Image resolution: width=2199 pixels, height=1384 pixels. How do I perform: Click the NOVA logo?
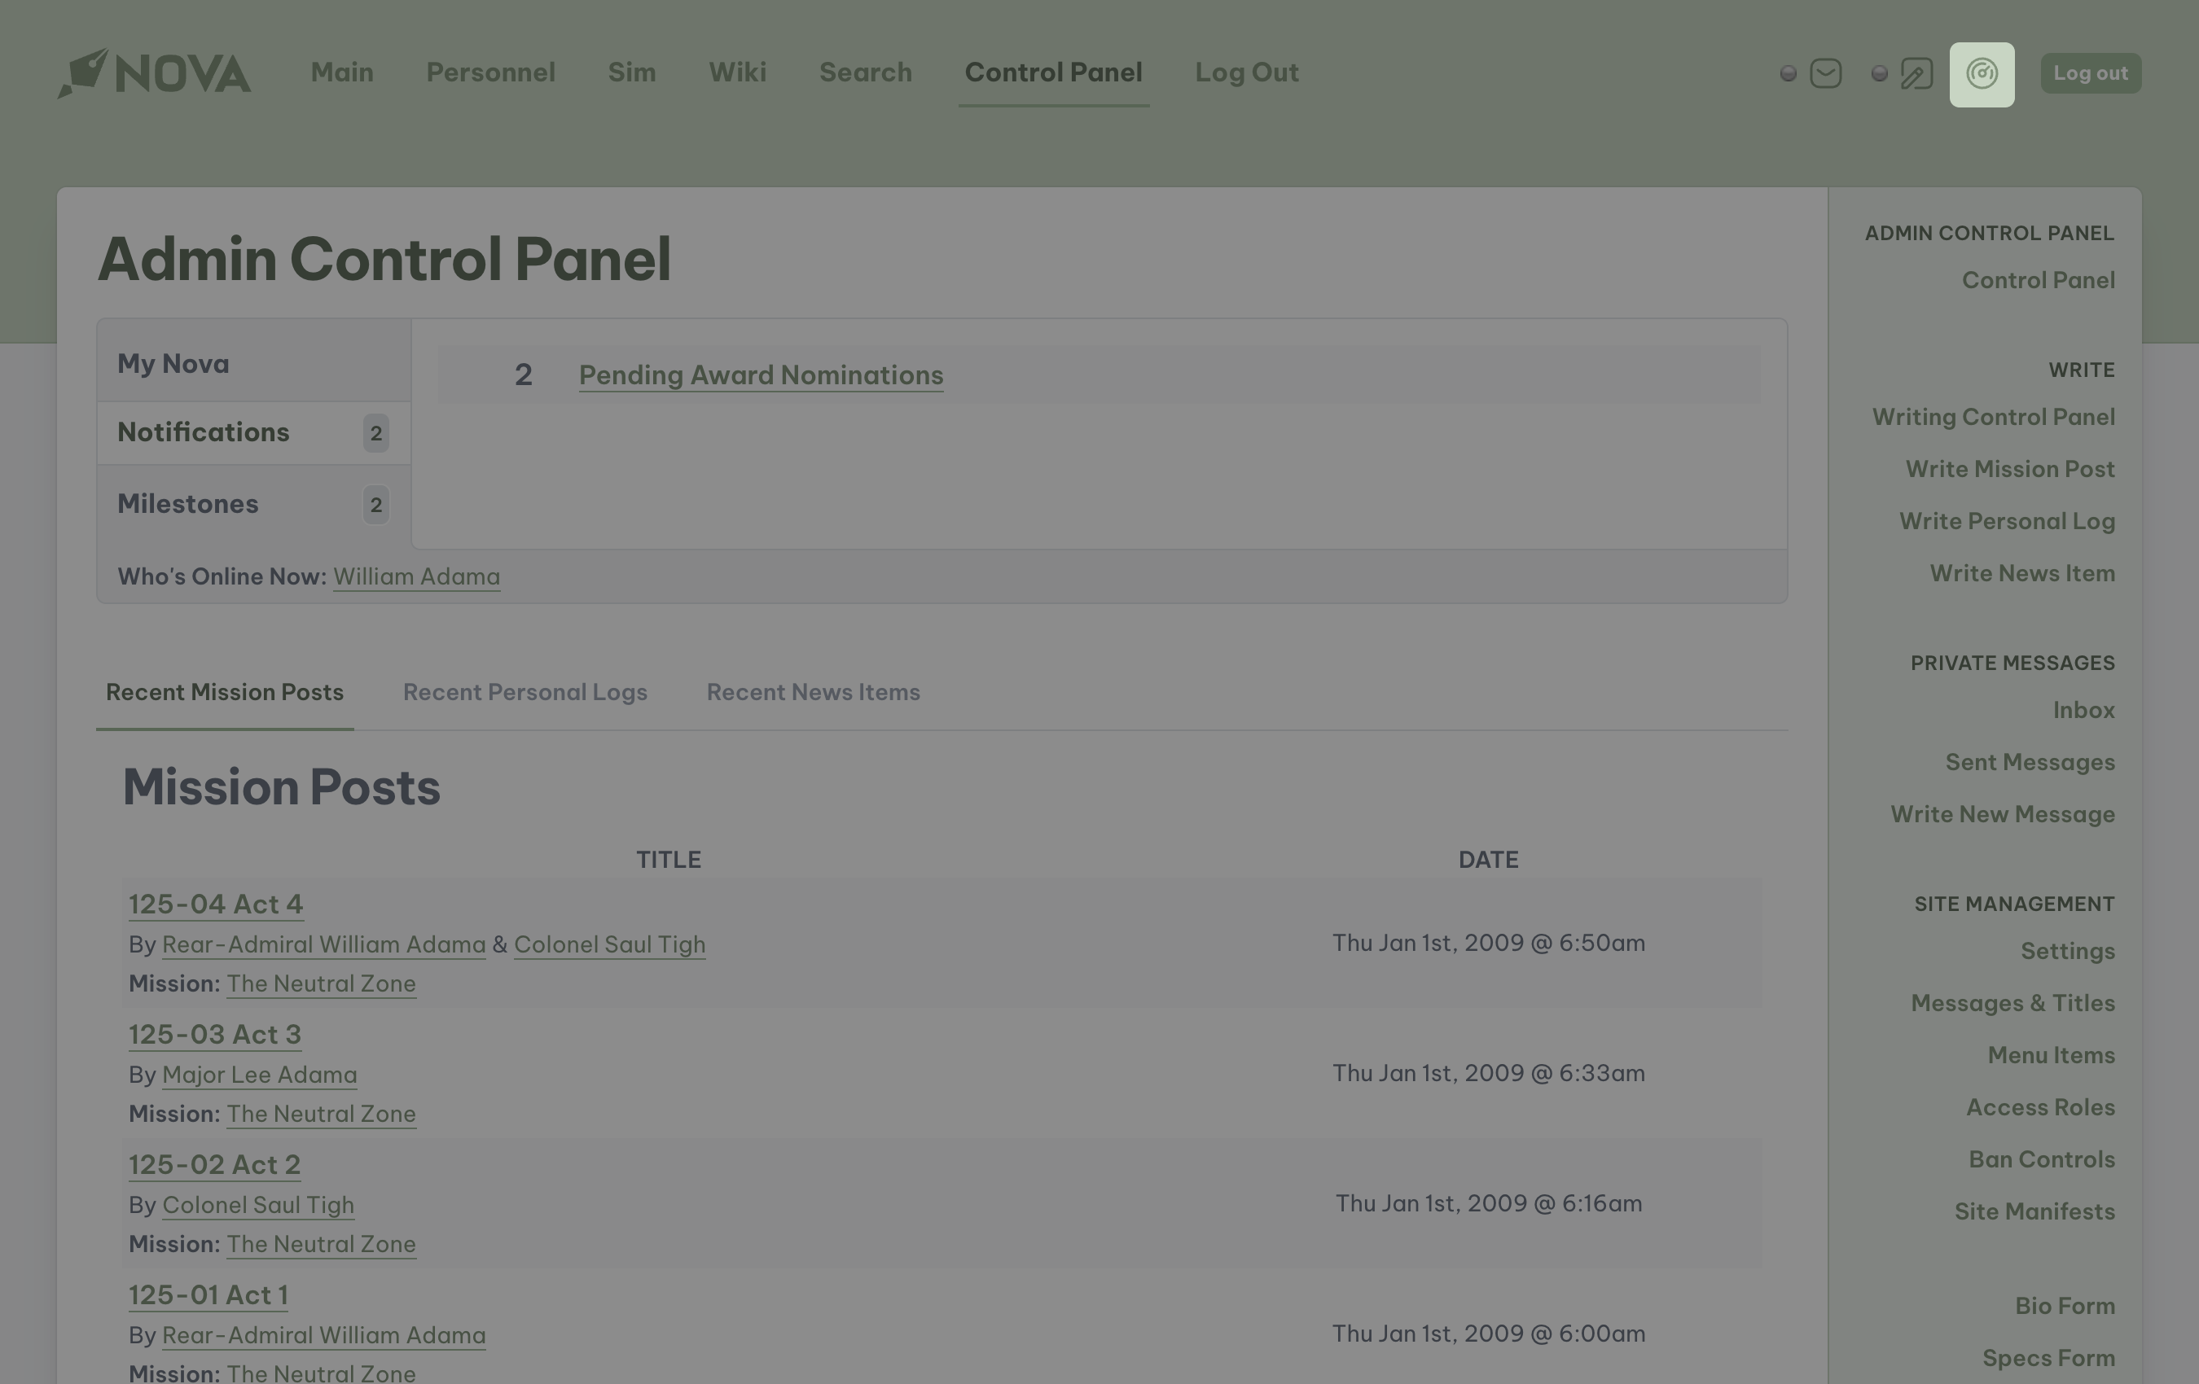[154, 73]
